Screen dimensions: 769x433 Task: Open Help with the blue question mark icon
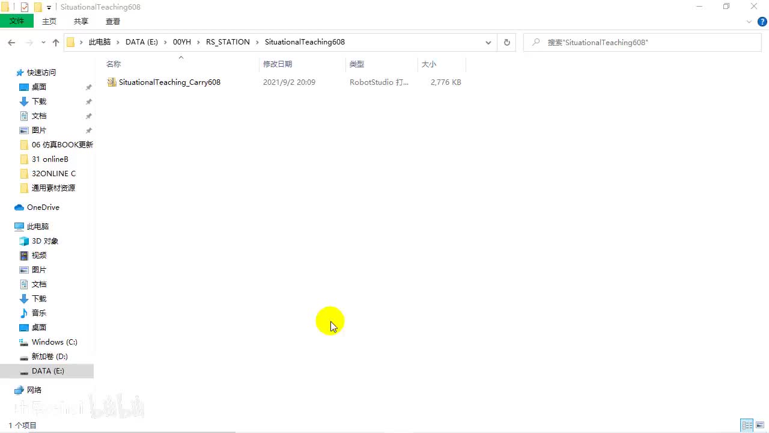click(762, 22)
